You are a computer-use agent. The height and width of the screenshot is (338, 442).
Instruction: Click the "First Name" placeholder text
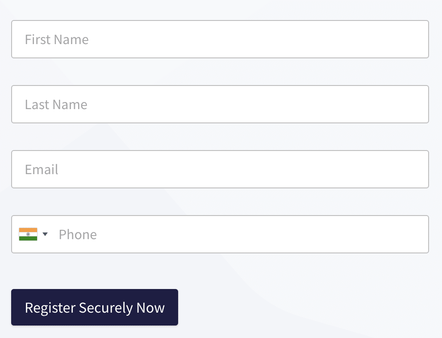click(x=57, y=40)
